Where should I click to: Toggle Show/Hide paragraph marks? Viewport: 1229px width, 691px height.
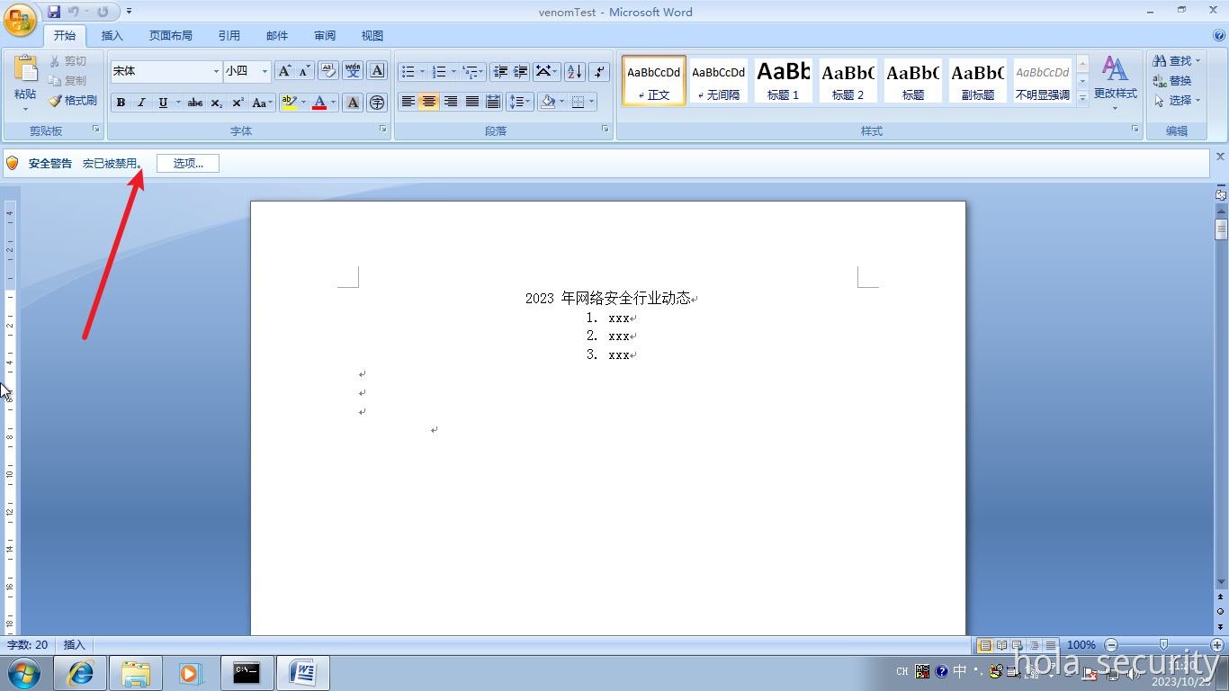(597, 70)
